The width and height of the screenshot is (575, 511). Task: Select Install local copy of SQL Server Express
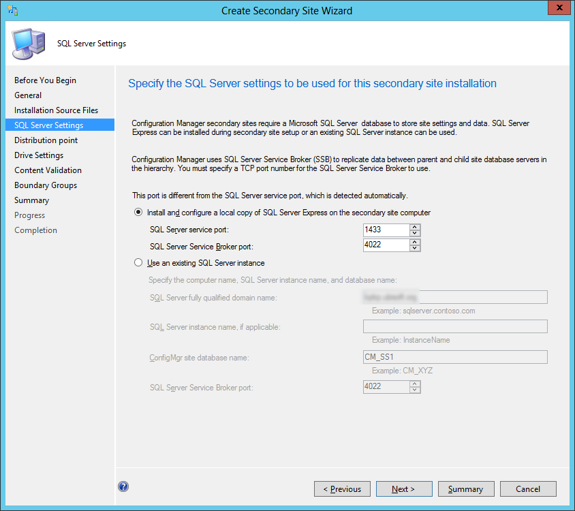coord(138,212)
